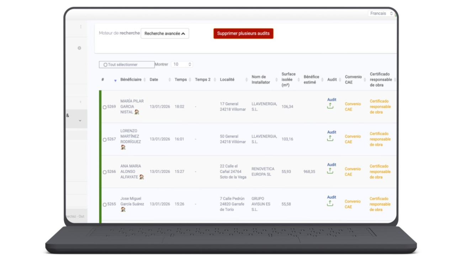Expand the sidebar section with the down chevron

(80, 121)
